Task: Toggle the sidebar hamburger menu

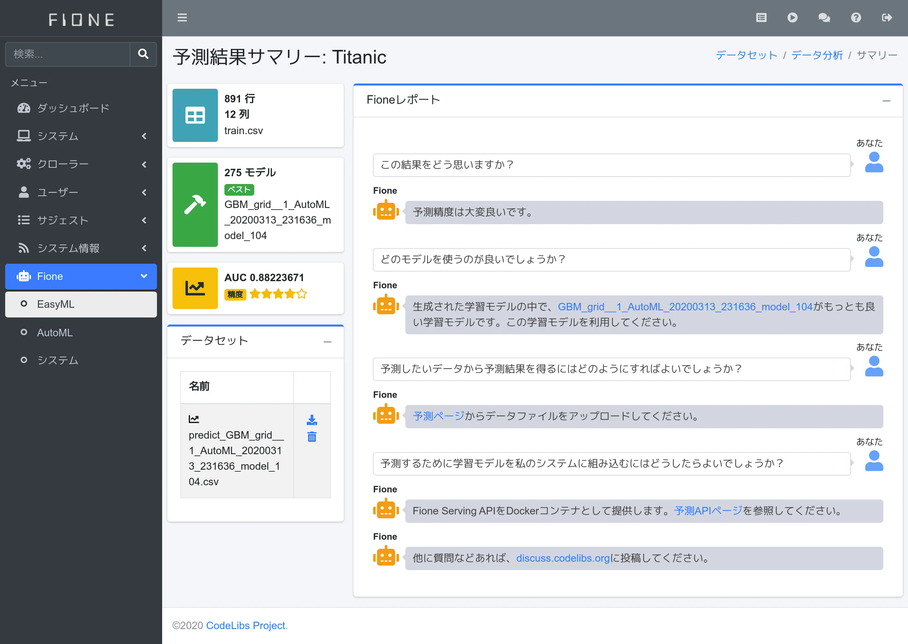Action: [182, 18]
